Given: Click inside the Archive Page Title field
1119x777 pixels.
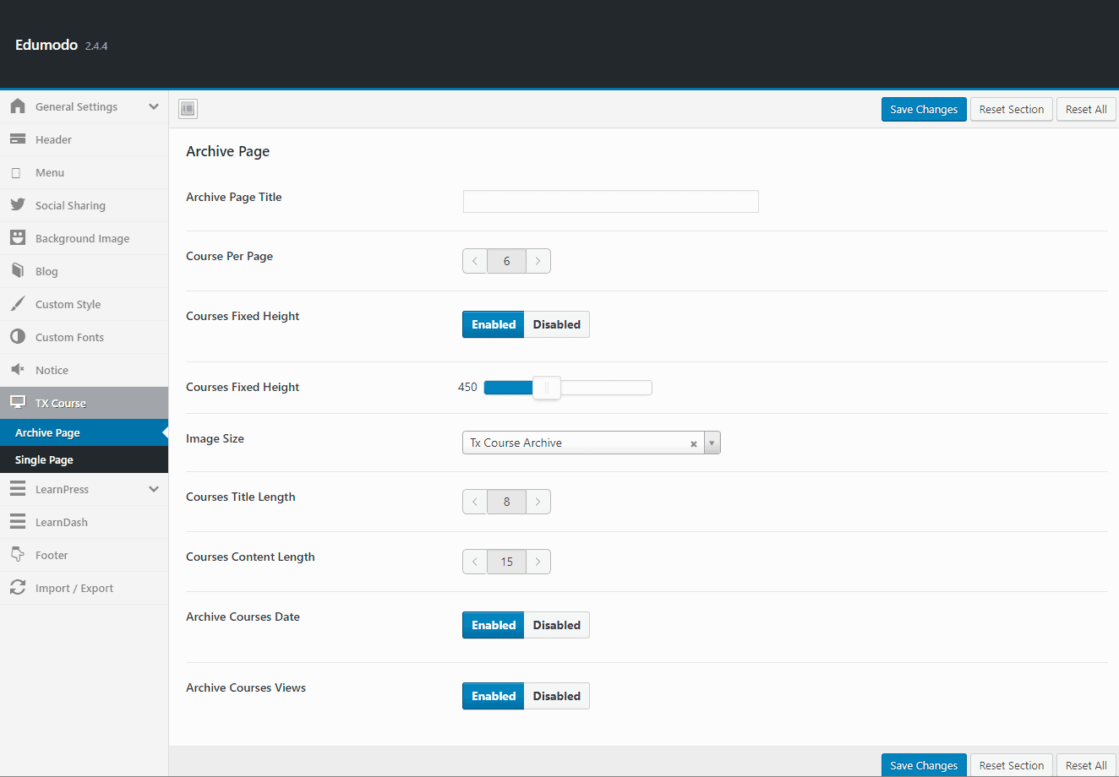Looking at the screenshot, I should pyautogui.click(x=610, y=201).
